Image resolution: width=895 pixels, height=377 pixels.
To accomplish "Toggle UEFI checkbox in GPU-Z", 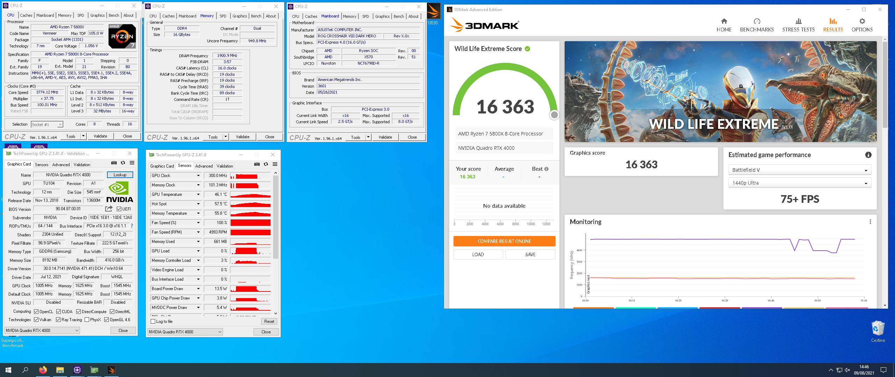I will coord(119,209).
